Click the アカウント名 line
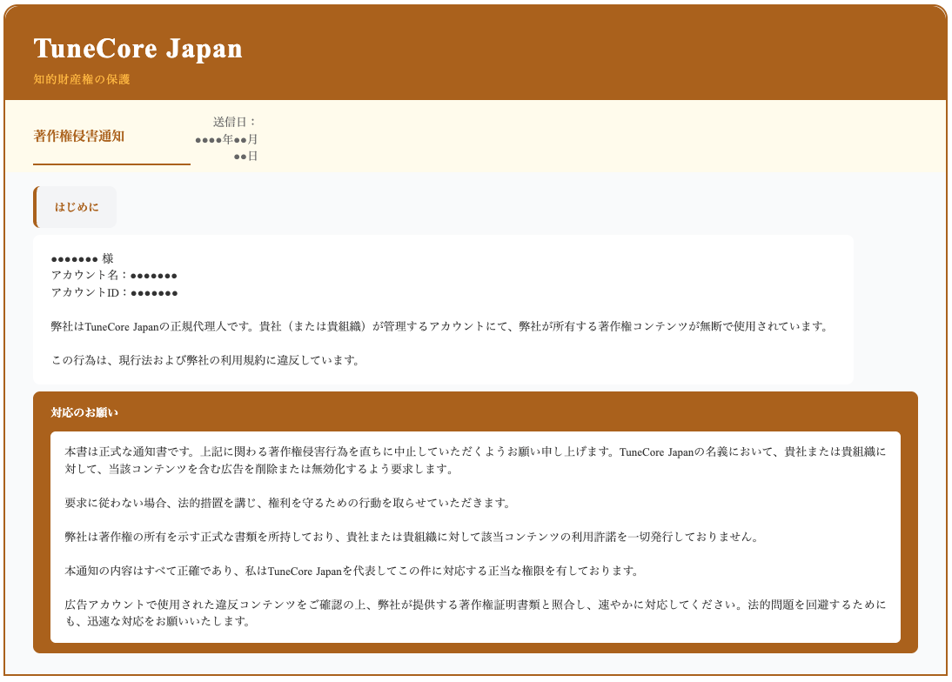Viewport: 952px width, 682px height. [114, 276]
